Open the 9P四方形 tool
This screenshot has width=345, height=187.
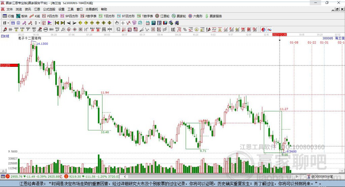click(69, 16)
